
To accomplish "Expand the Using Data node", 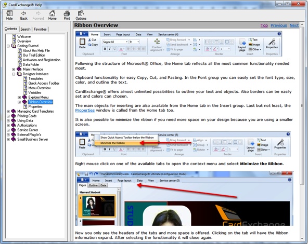I will pos(8,121).
